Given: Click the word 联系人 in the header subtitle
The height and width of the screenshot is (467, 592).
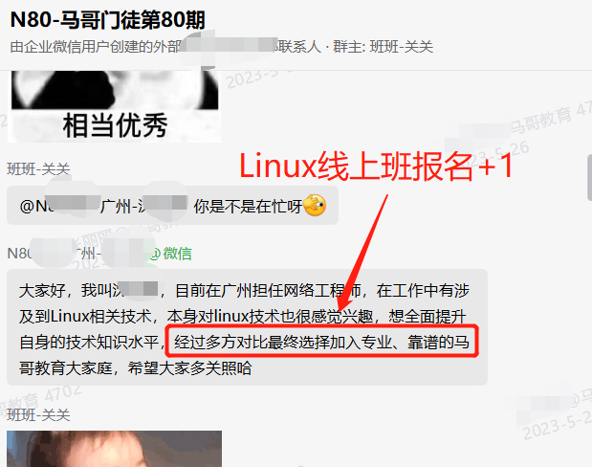Looking at the screenshot, I should (x=299, y=47).
